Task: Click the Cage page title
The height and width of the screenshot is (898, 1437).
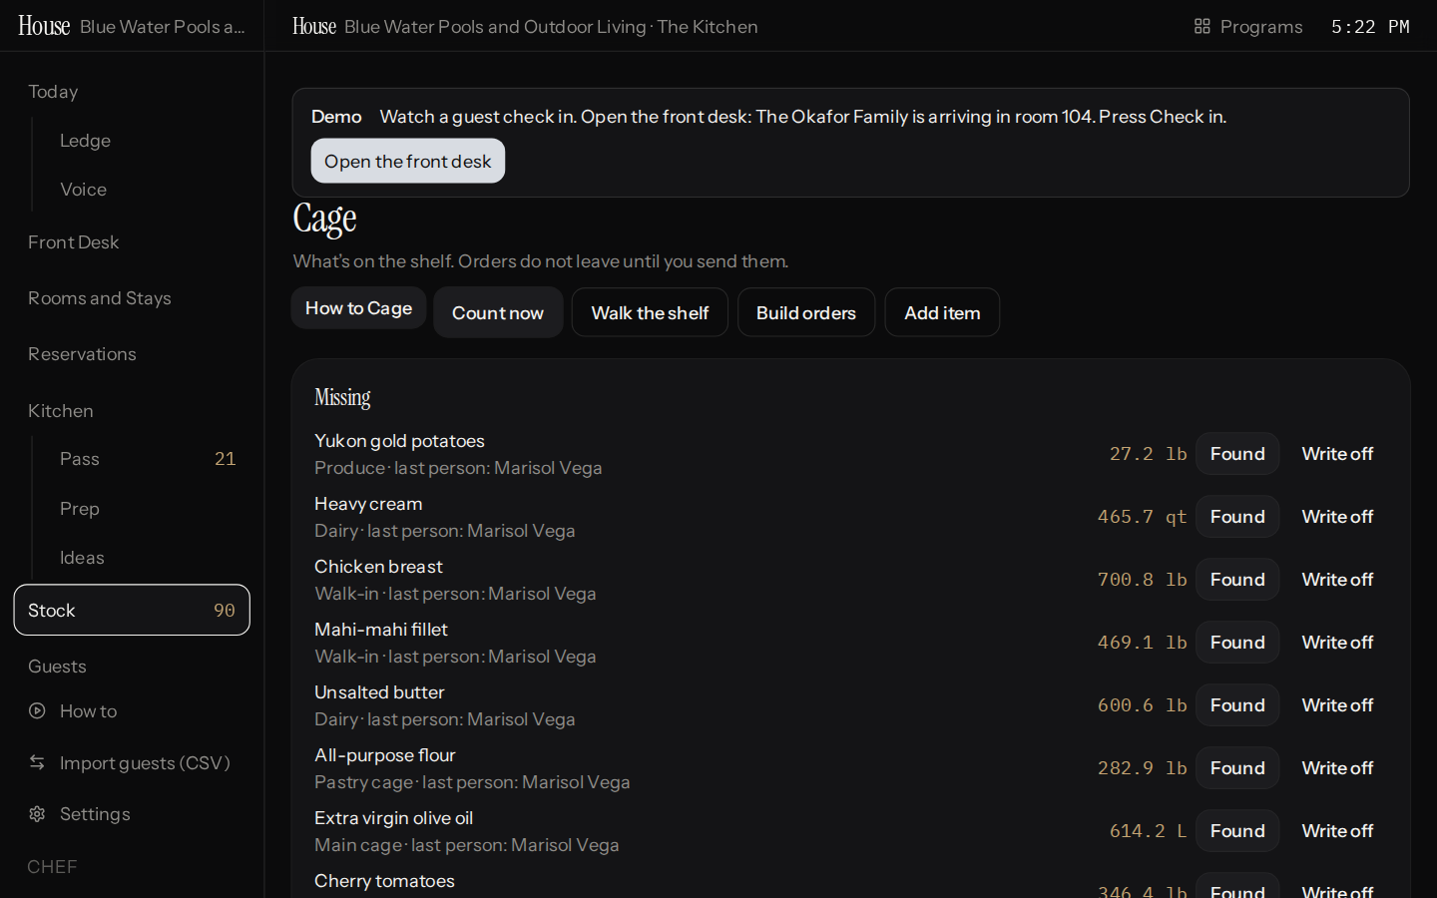Action: pos(324,220)
